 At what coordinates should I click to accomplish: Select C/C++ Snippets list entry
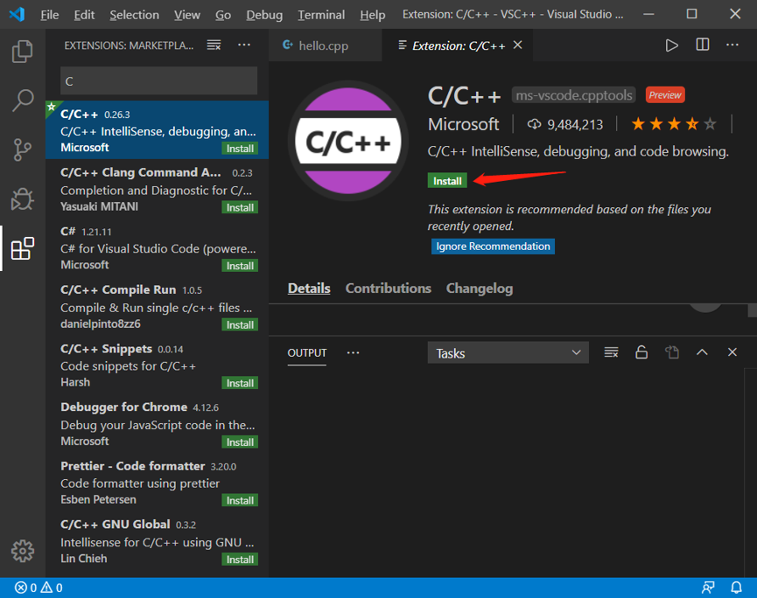coord(157,365)
